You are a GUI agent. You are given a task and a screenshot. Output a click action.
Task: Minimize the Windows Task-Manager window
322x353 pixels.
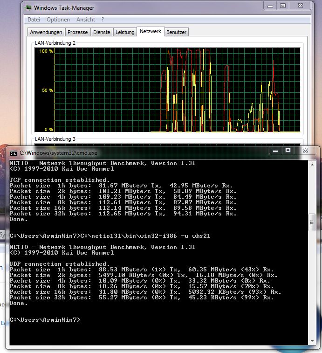pos(270,6)
